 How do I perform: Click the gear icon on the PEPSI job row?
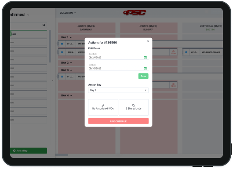pyautogui.click(x=62, y=52)
